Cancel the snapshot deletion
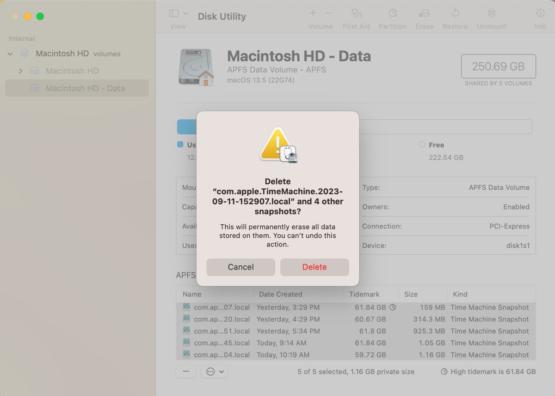Viewport: 555px width, 396px height. (x=240, y=267)
